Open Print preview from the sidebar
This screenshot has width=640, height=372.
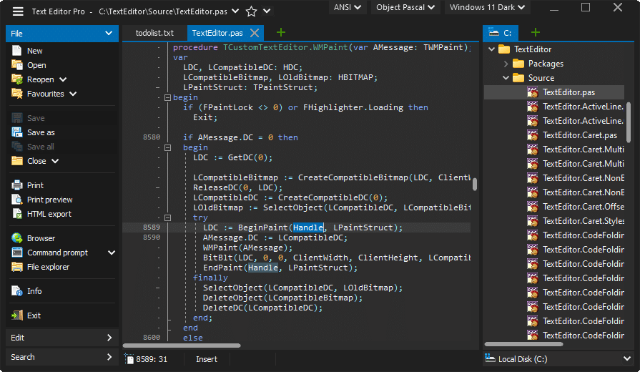[49, 200]
